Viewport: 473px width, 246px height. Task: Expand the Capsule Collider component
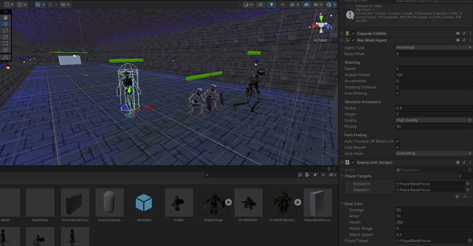[x=342, y=33]
